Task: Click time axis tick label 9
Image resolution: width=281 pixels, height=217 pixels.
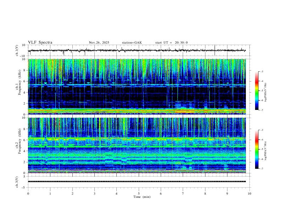Action: 227,194
